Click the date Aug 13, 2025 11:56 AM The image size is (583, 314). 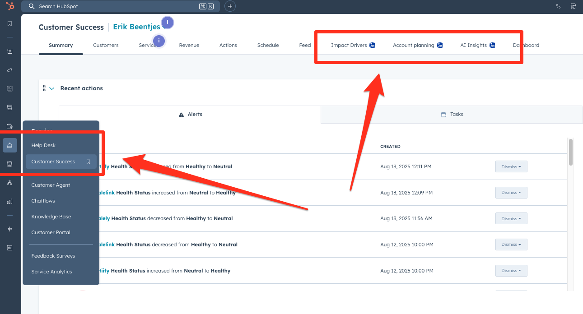click(x=406, y=218)
